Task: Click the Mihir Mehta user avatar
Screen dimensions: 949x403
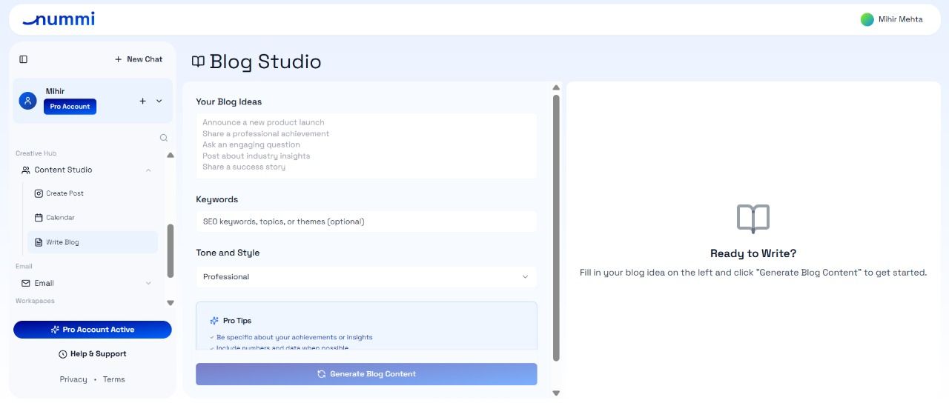Action: pos(867,19)
